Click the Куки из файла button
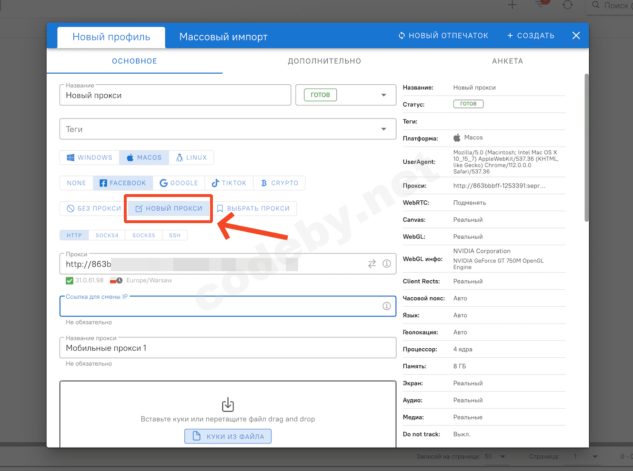 pos(228,436)
